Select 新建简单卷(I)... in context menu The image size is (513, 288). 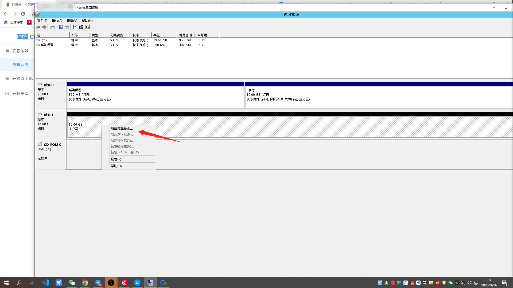[x=122, y=129]
